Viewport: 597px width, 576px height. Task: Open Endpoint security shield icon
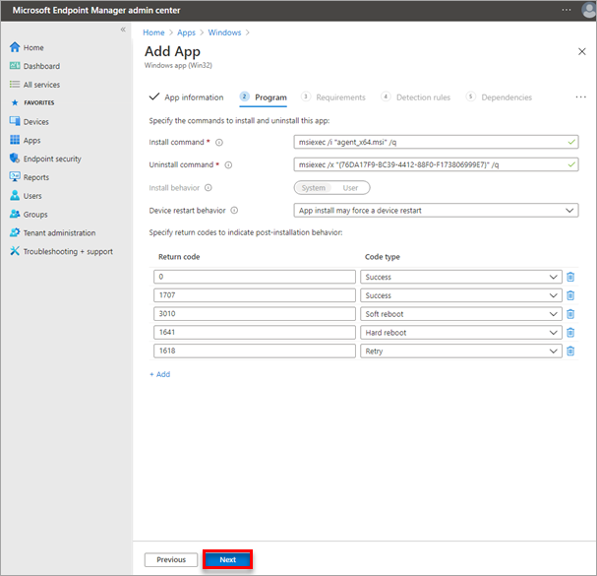15,159
